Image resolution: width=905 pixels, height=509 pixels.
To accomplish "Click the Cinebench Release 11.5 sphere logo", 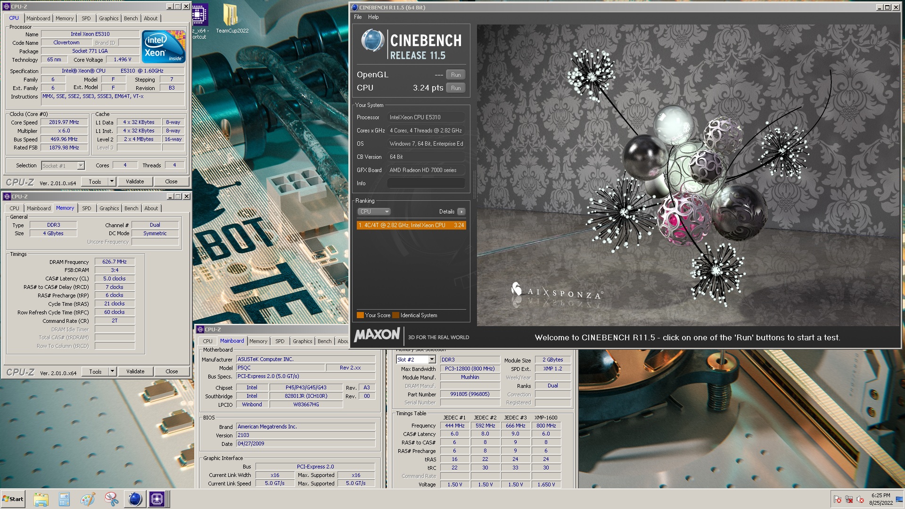I will [x=373, y=41].
